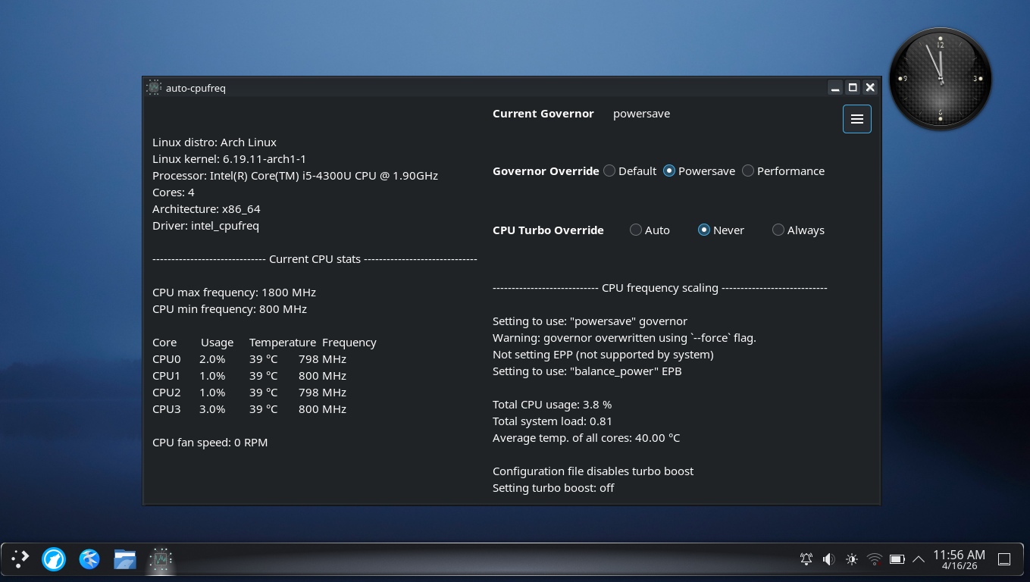Screen dimensions: 1030x582
Task: Open the Wi-Fi network tray icon
Action: click(x=875, y=559)
